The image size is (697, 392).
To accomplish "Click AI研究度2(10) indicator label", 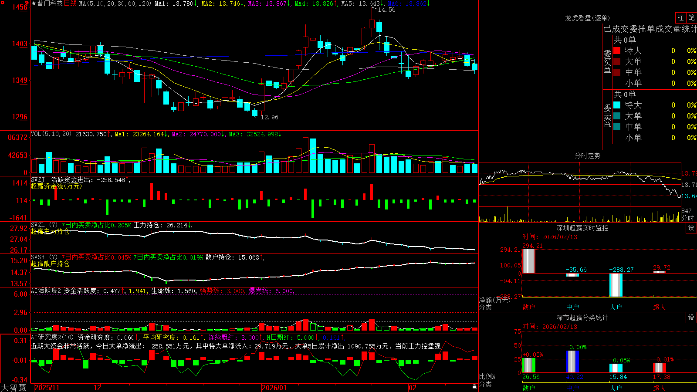I will pyautogui.click(x=52, y=337).
